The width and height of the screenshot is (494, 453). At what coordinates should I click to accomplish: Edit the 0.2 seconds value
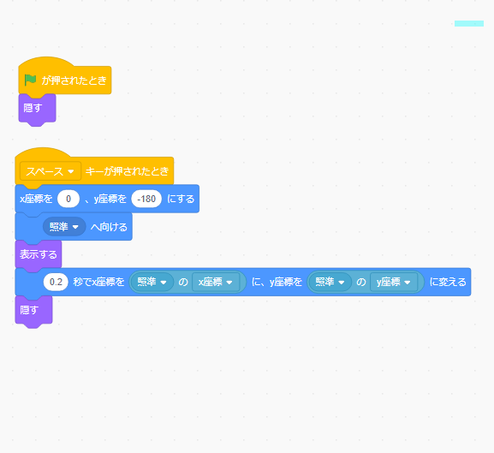pyautogui.click(x=56, y=282)
